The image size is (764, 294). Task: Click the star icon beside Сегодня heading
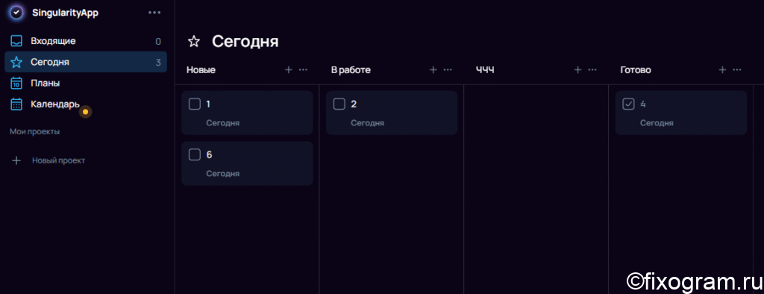pyautogui.click(x=194, y=42)
